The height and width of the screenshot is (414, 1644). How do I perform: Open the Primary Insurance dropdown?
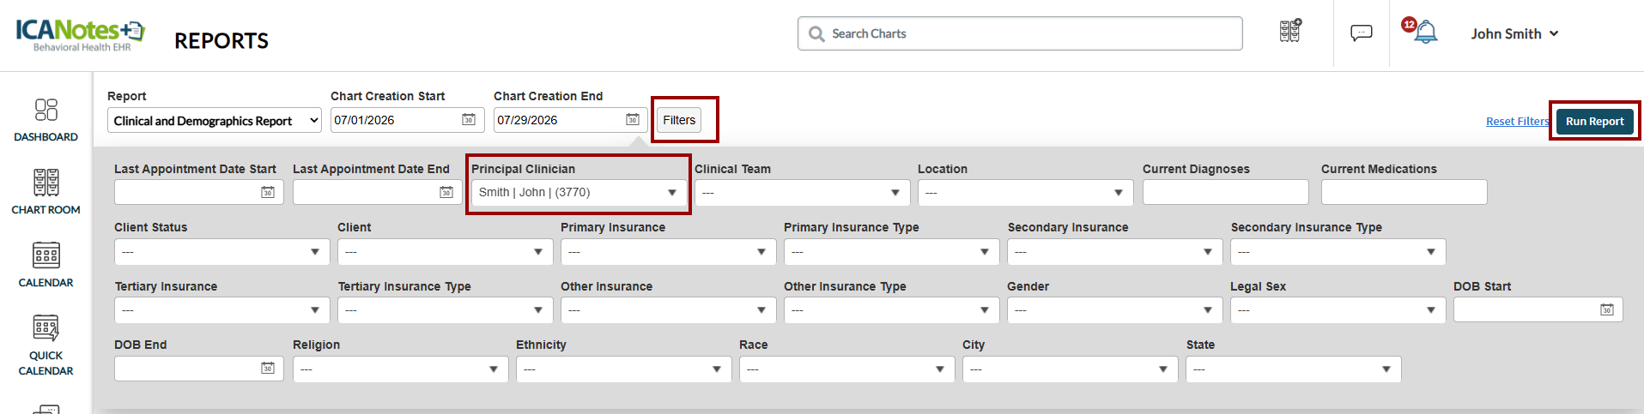coord(668,251)
